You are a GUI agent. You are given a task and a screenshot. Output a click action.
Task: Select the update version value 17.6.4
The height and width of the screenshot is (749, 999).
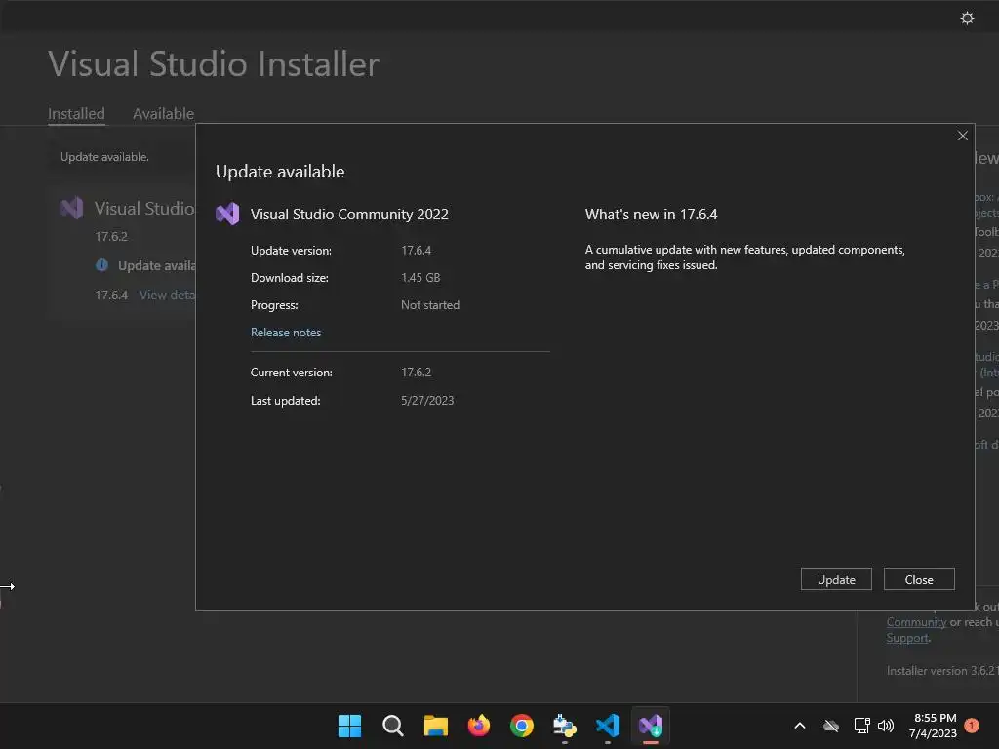(416, 251)
